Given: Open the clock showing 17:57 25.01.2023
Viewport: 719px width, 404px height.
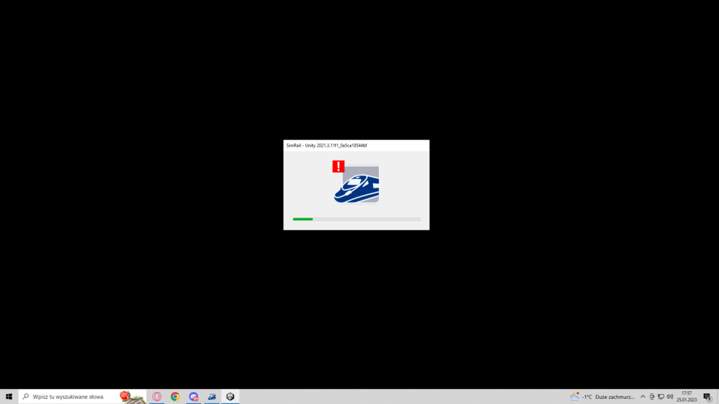Looking at the screenshot, I should coord(687,397).
